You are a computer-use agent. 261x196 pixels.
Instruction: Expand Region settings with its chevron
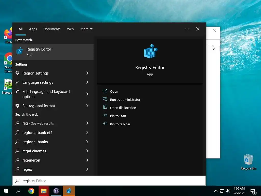(x=87, y=73)
